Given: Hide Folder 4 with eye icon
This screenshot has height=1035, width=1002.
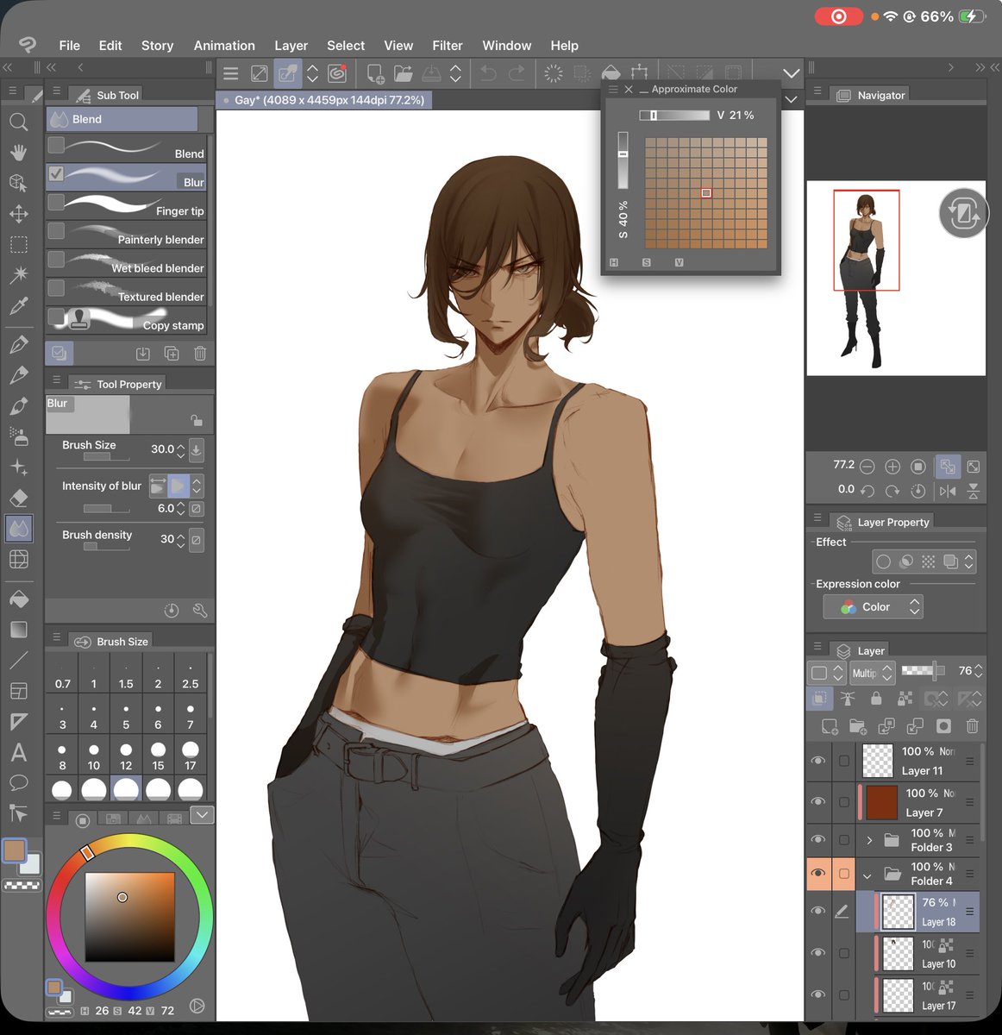Looking at the screenshot, I should pos(818,874).
